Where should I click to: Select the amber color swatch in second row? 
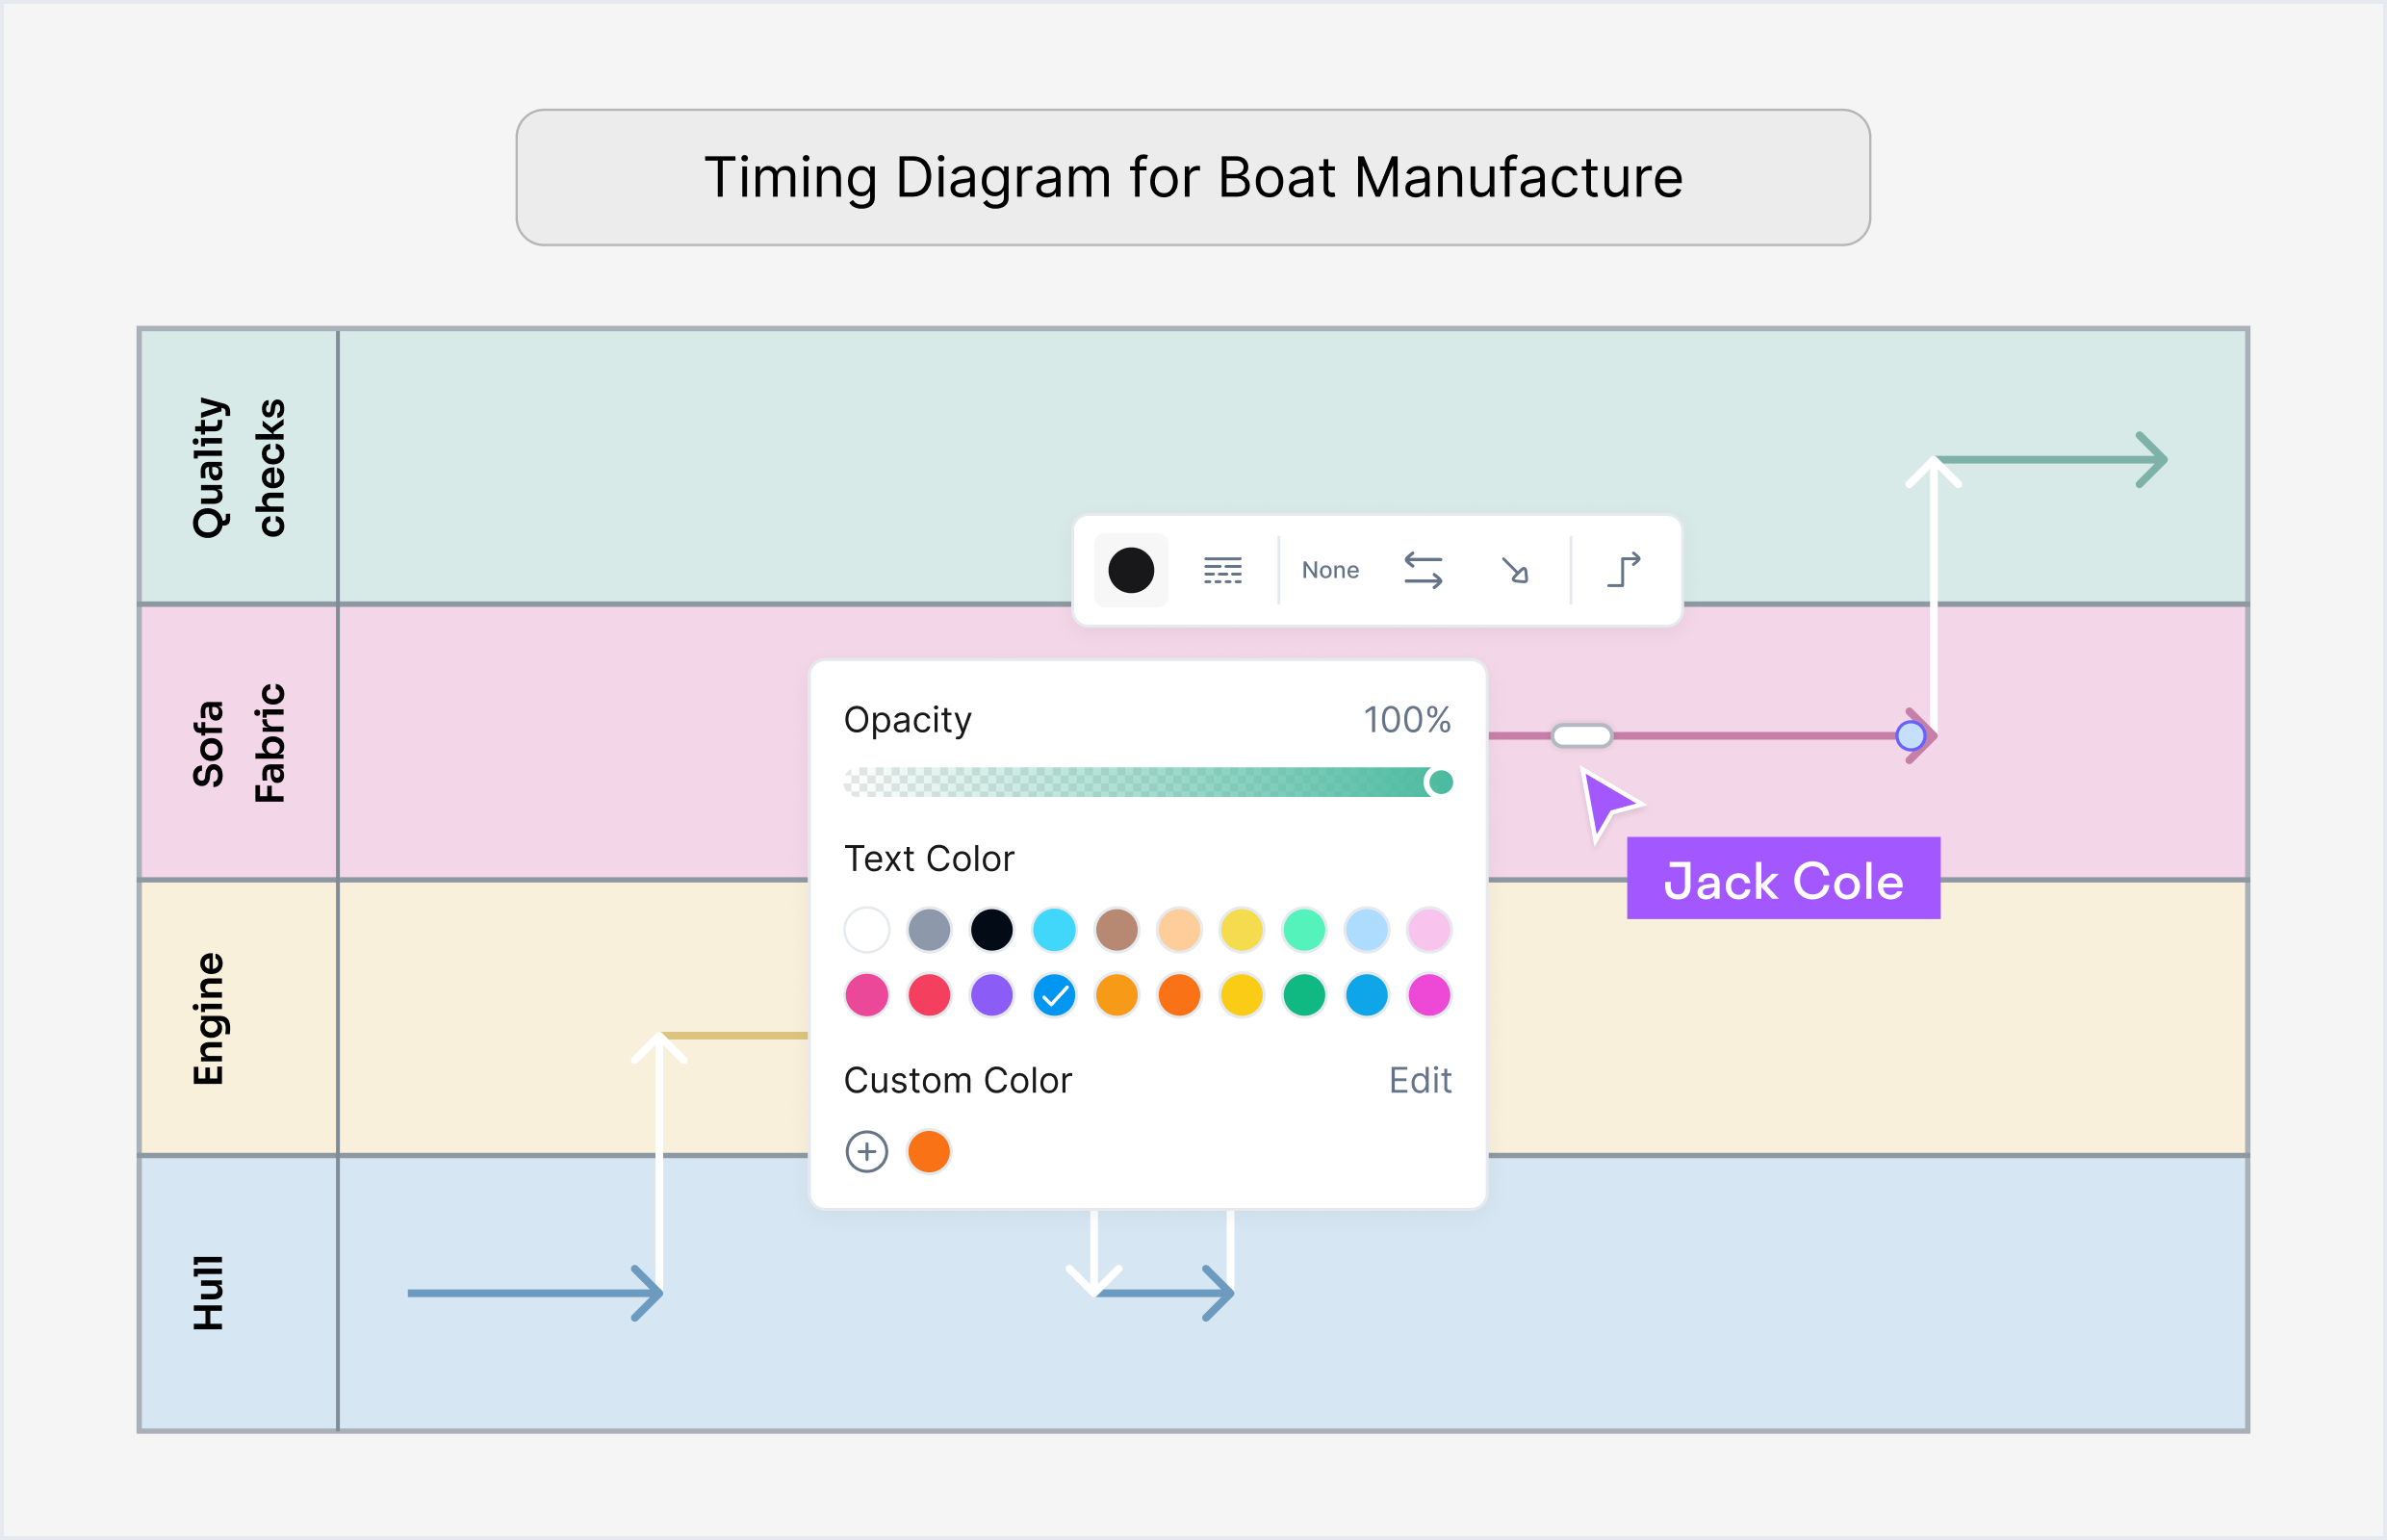1117,995
